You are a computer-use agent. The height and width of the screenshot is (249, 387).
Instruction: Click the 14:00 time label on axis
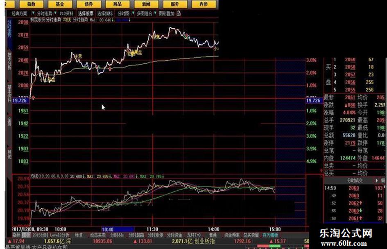coord(213,229)
